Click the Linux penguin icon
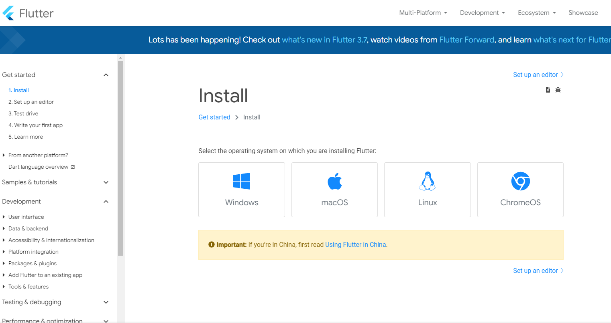The width and height of the screenshot is (611, 323). [x=428, y=181]
